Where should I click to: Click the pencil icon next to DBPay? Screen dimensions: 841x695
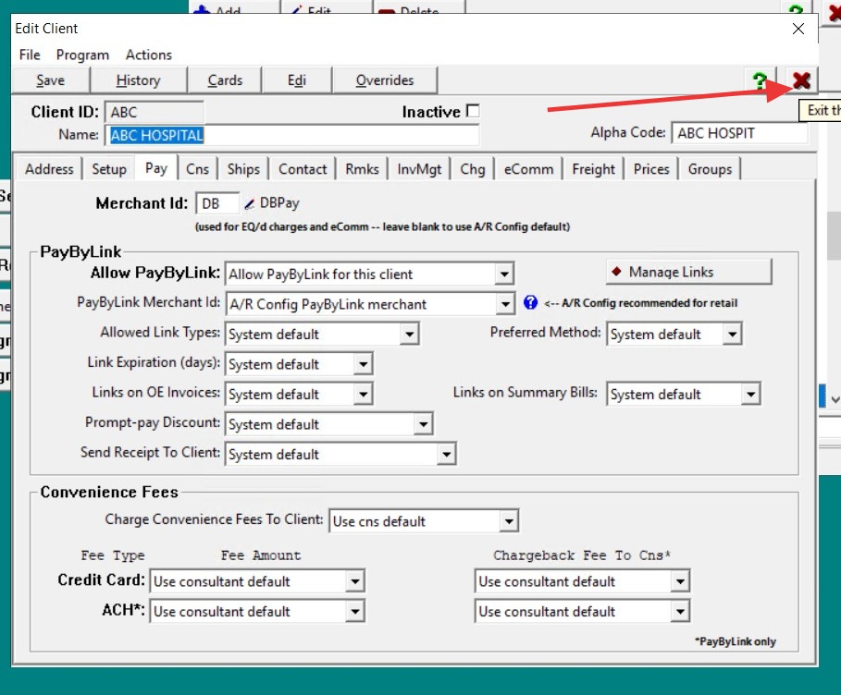pyautogui.click(x=249, y=203)
